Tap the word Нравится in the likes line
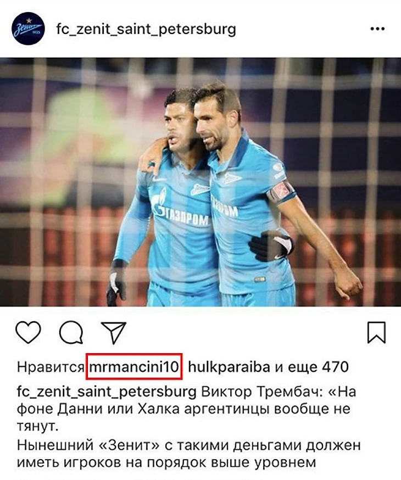401x480 pixels. coord(51,367)
